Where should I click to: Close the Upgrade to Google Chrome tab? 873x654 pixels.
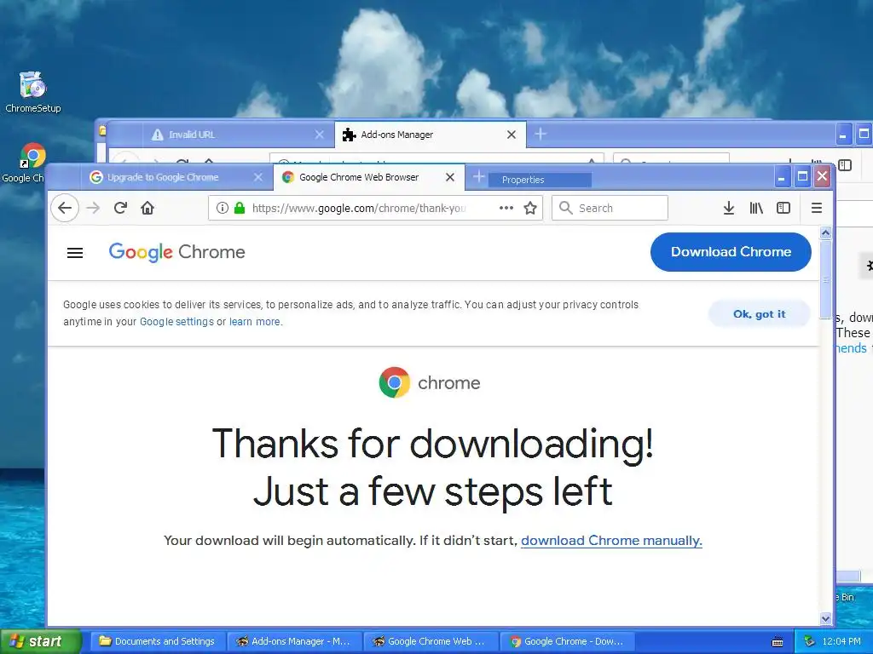pos(257,177)
